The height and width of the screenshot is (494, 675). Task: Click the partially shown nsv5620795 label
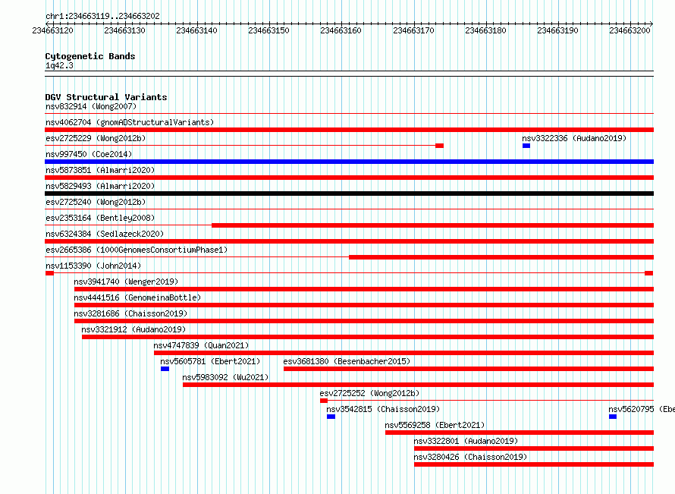(642, 409)
